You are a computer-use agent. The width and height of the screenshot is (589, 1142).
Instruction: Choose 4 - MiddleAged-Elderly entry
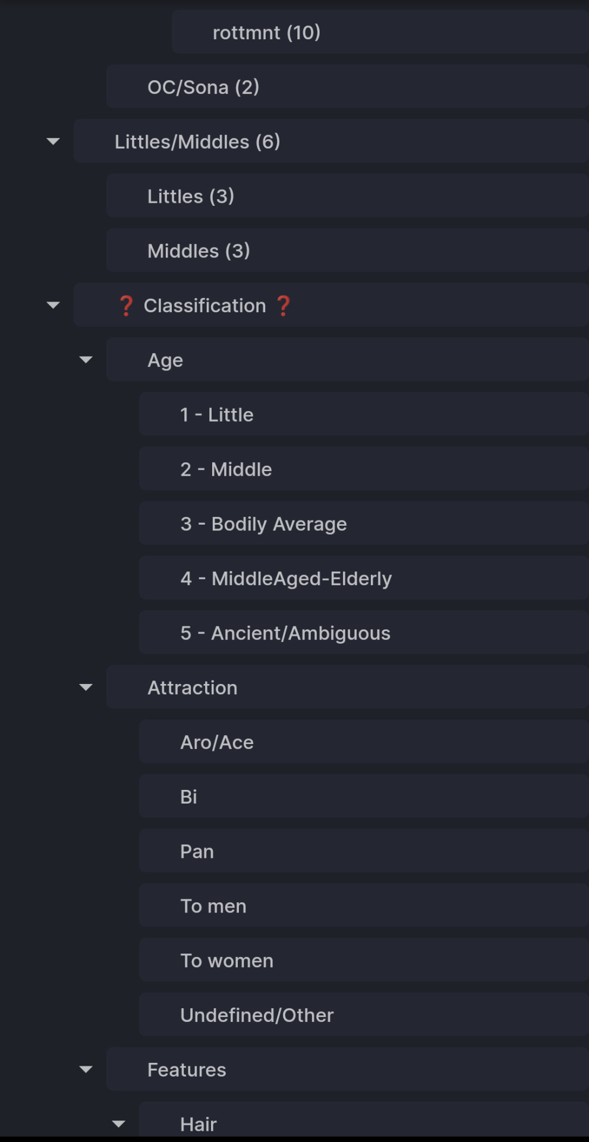click(x=364, y=579)
